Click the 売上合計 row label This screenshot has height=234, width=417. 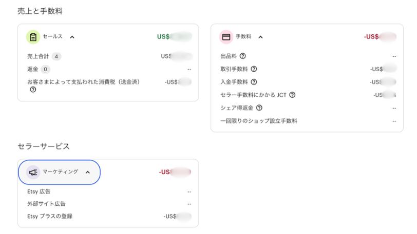38,56
